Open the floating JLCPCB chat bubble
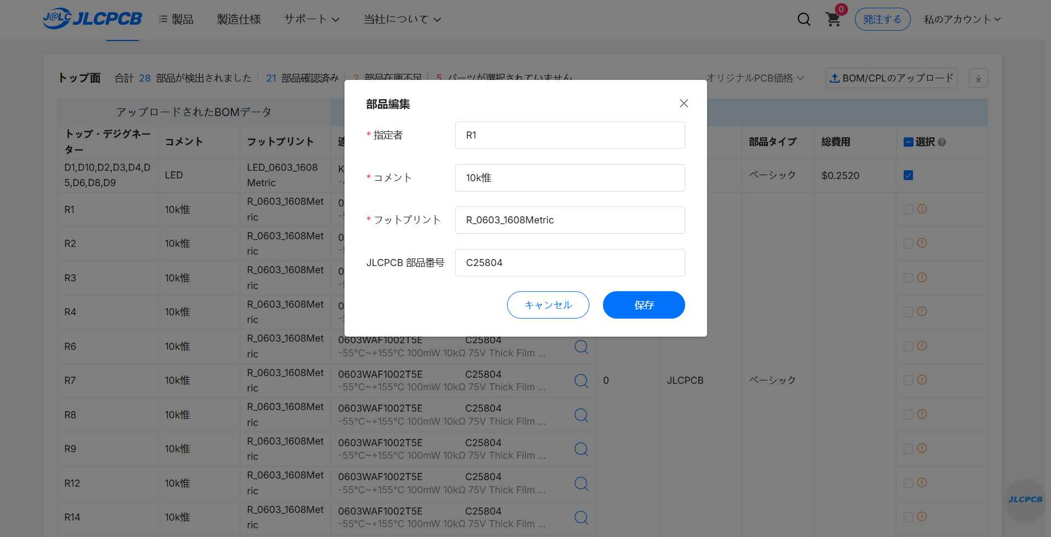1051x537 pixels. point(1025,500)
